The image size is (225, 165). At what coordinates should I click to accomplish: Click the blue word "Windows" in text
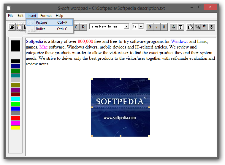click(180, 41)
